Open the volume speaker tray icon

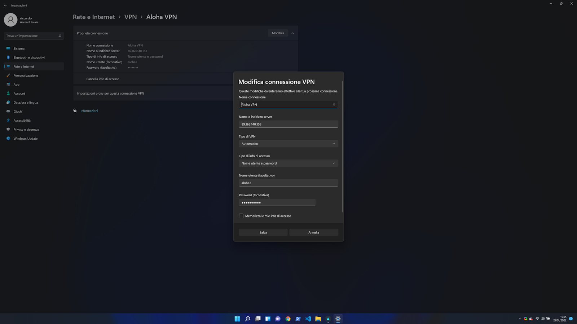click(x=543, y=319)
